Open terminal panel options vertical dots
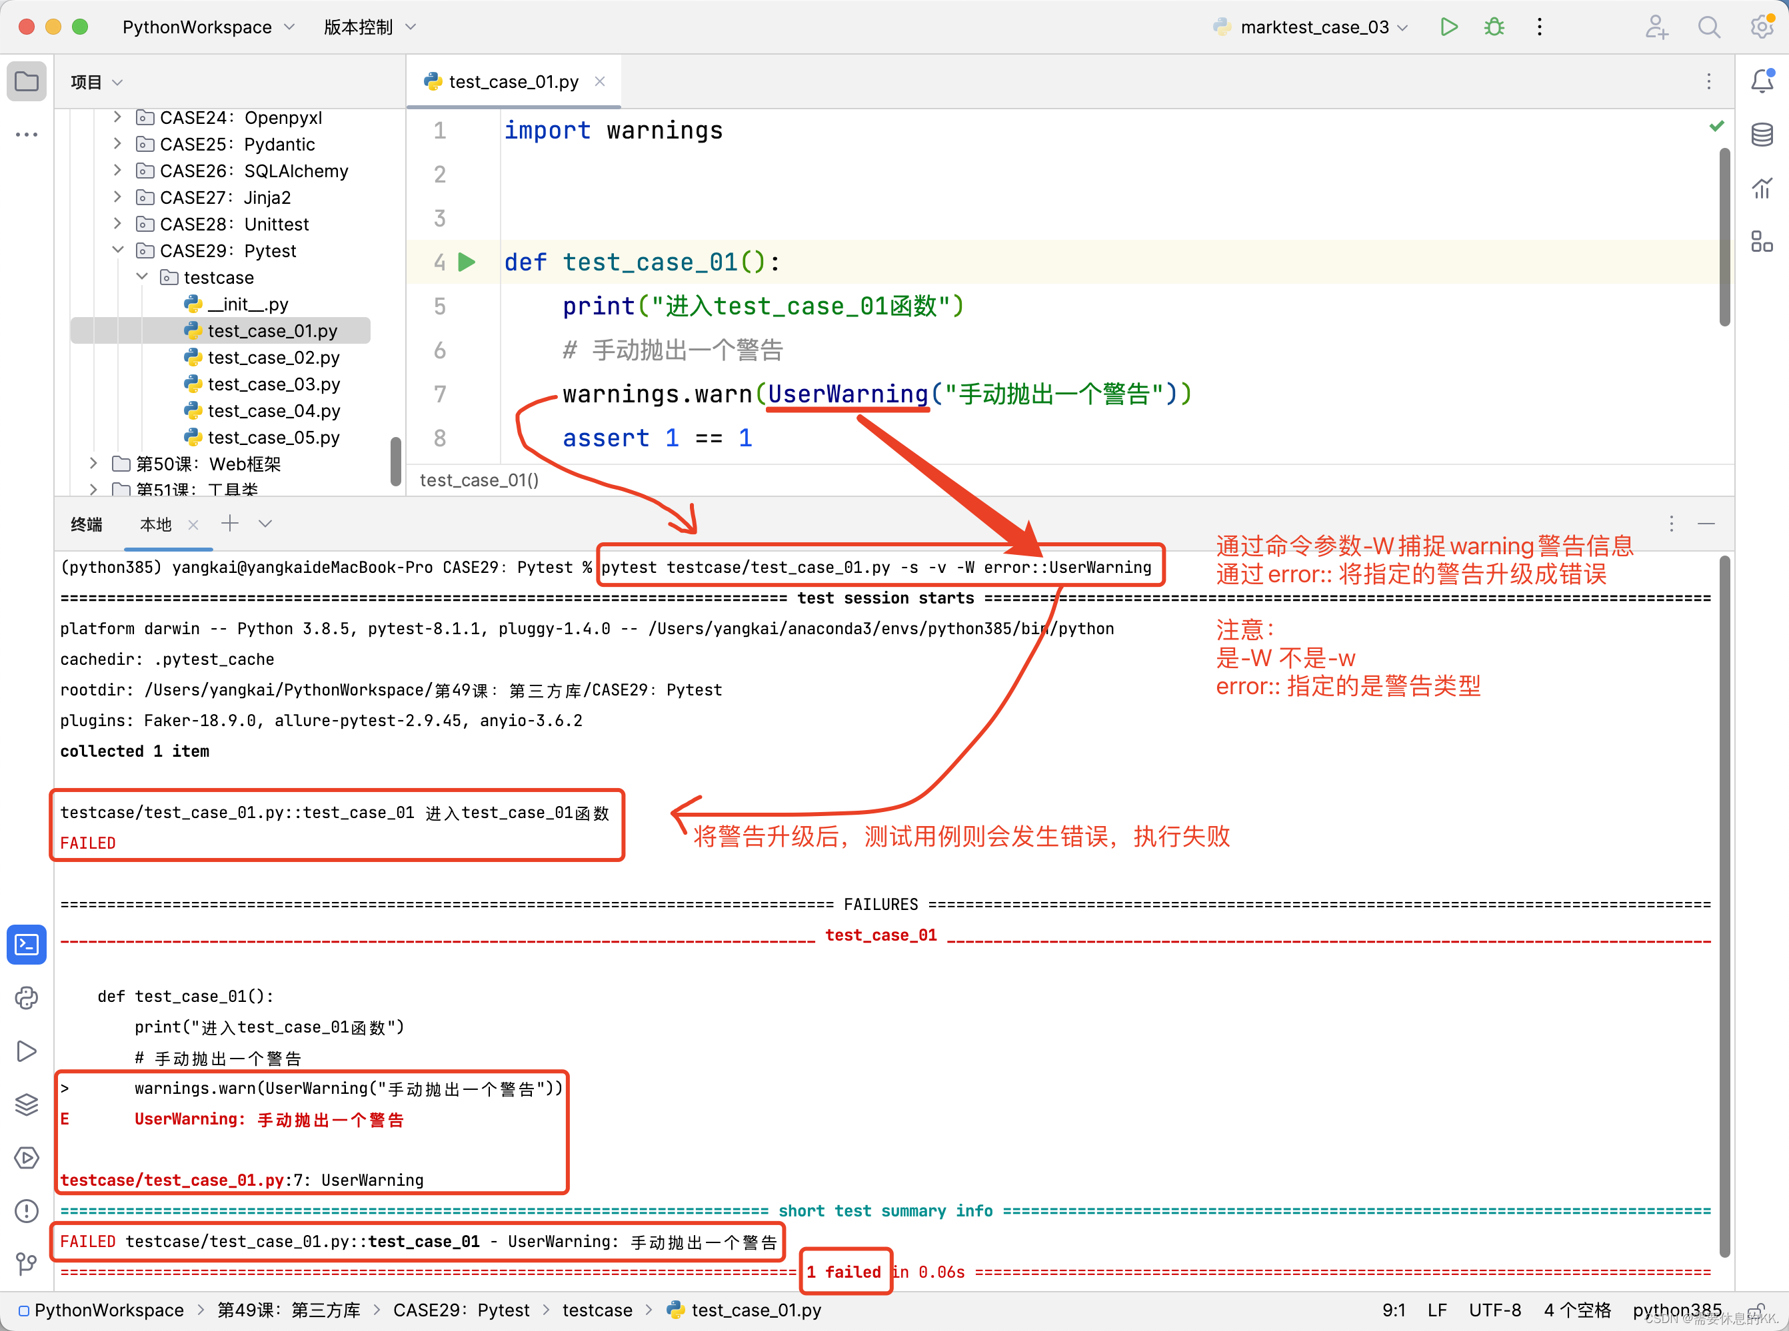This screenshot has width=1789, height=1331. (x=1671, y=524)
